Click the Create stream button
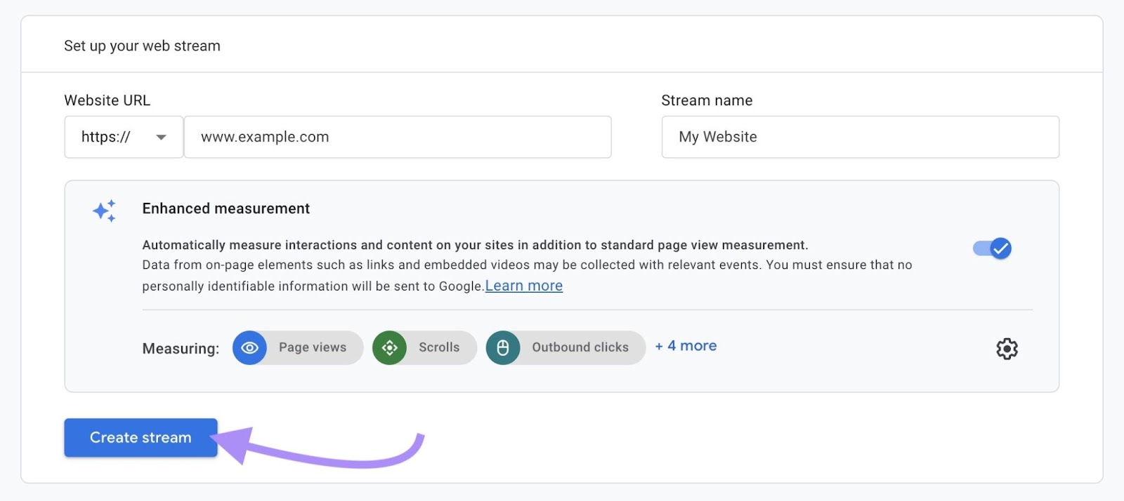Image resolution: width=1124 pixels, height=501 pixels. 140,438
